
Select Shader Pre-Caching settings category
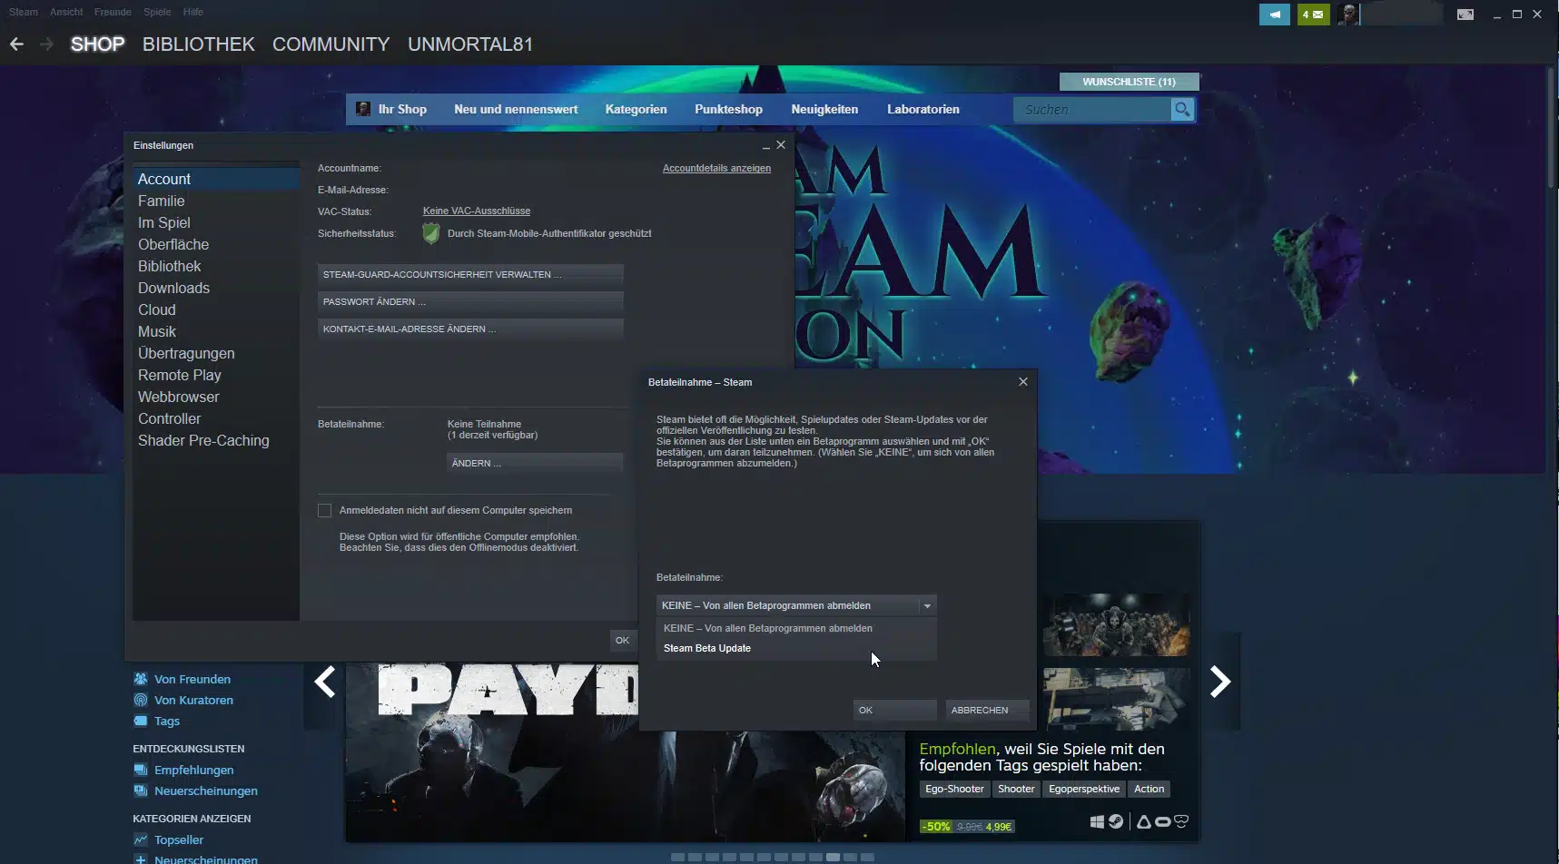[x=216, y=440]
